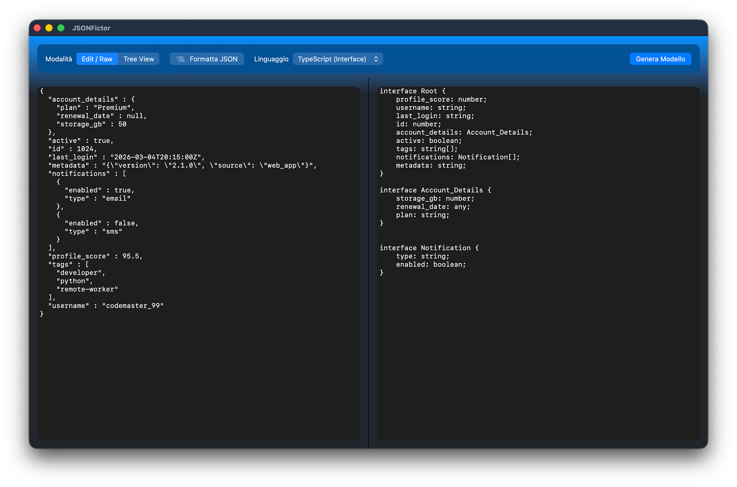This screenshot has height=487, width=737.
Task: Click the "plan" : "Premium" line in editor
Action: [x=95, y=108]
